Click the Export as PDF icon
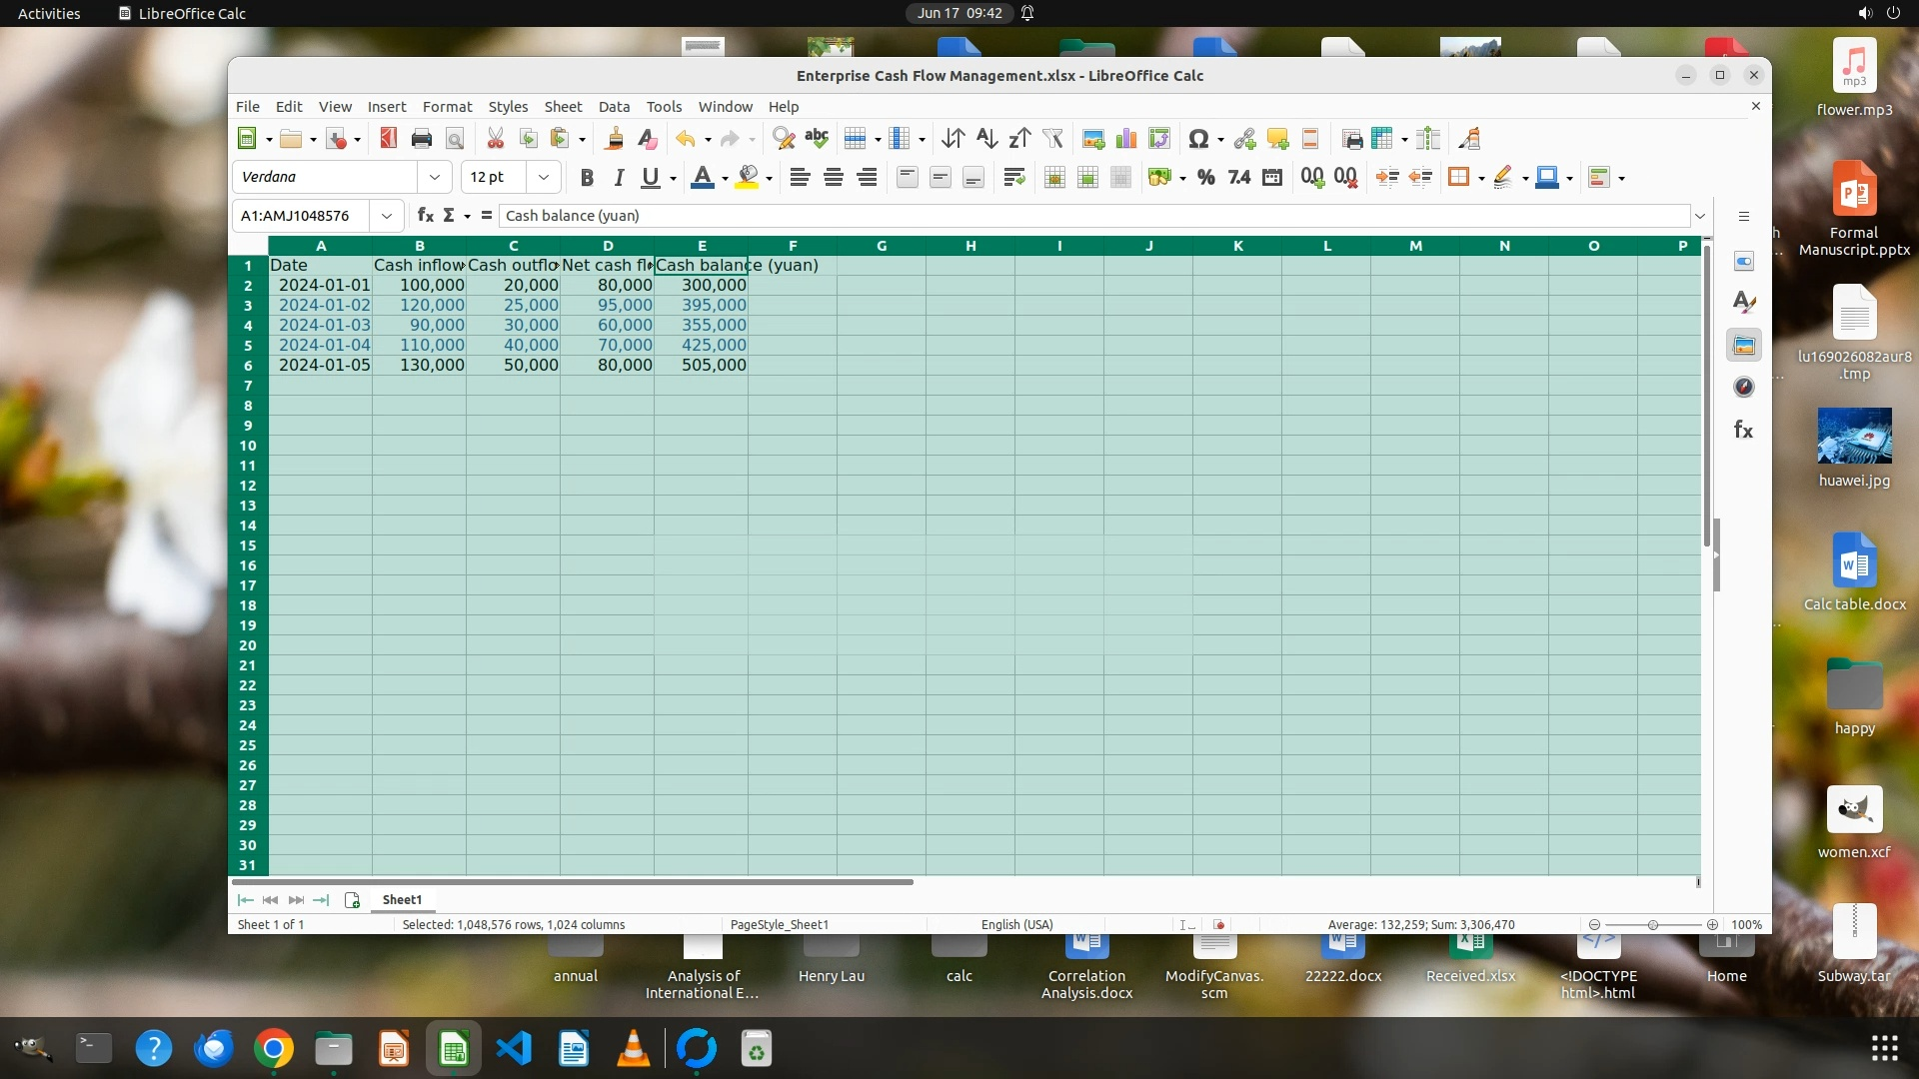 tap(388, 139)
